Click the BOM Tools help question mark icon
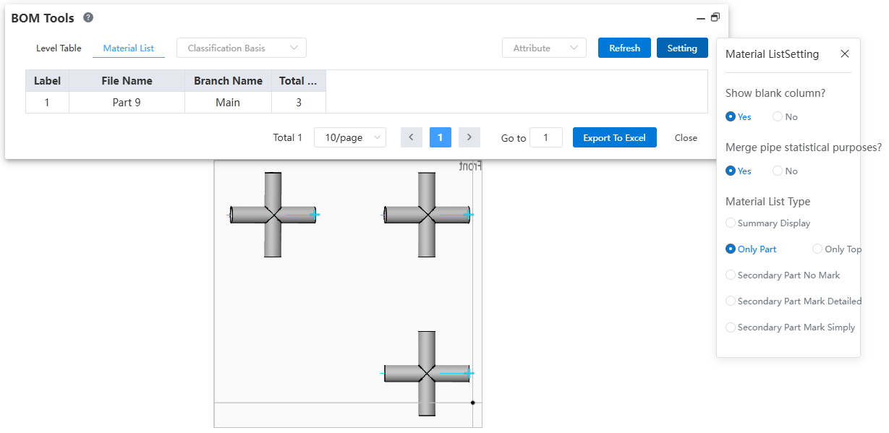 [x=88, y=18]
